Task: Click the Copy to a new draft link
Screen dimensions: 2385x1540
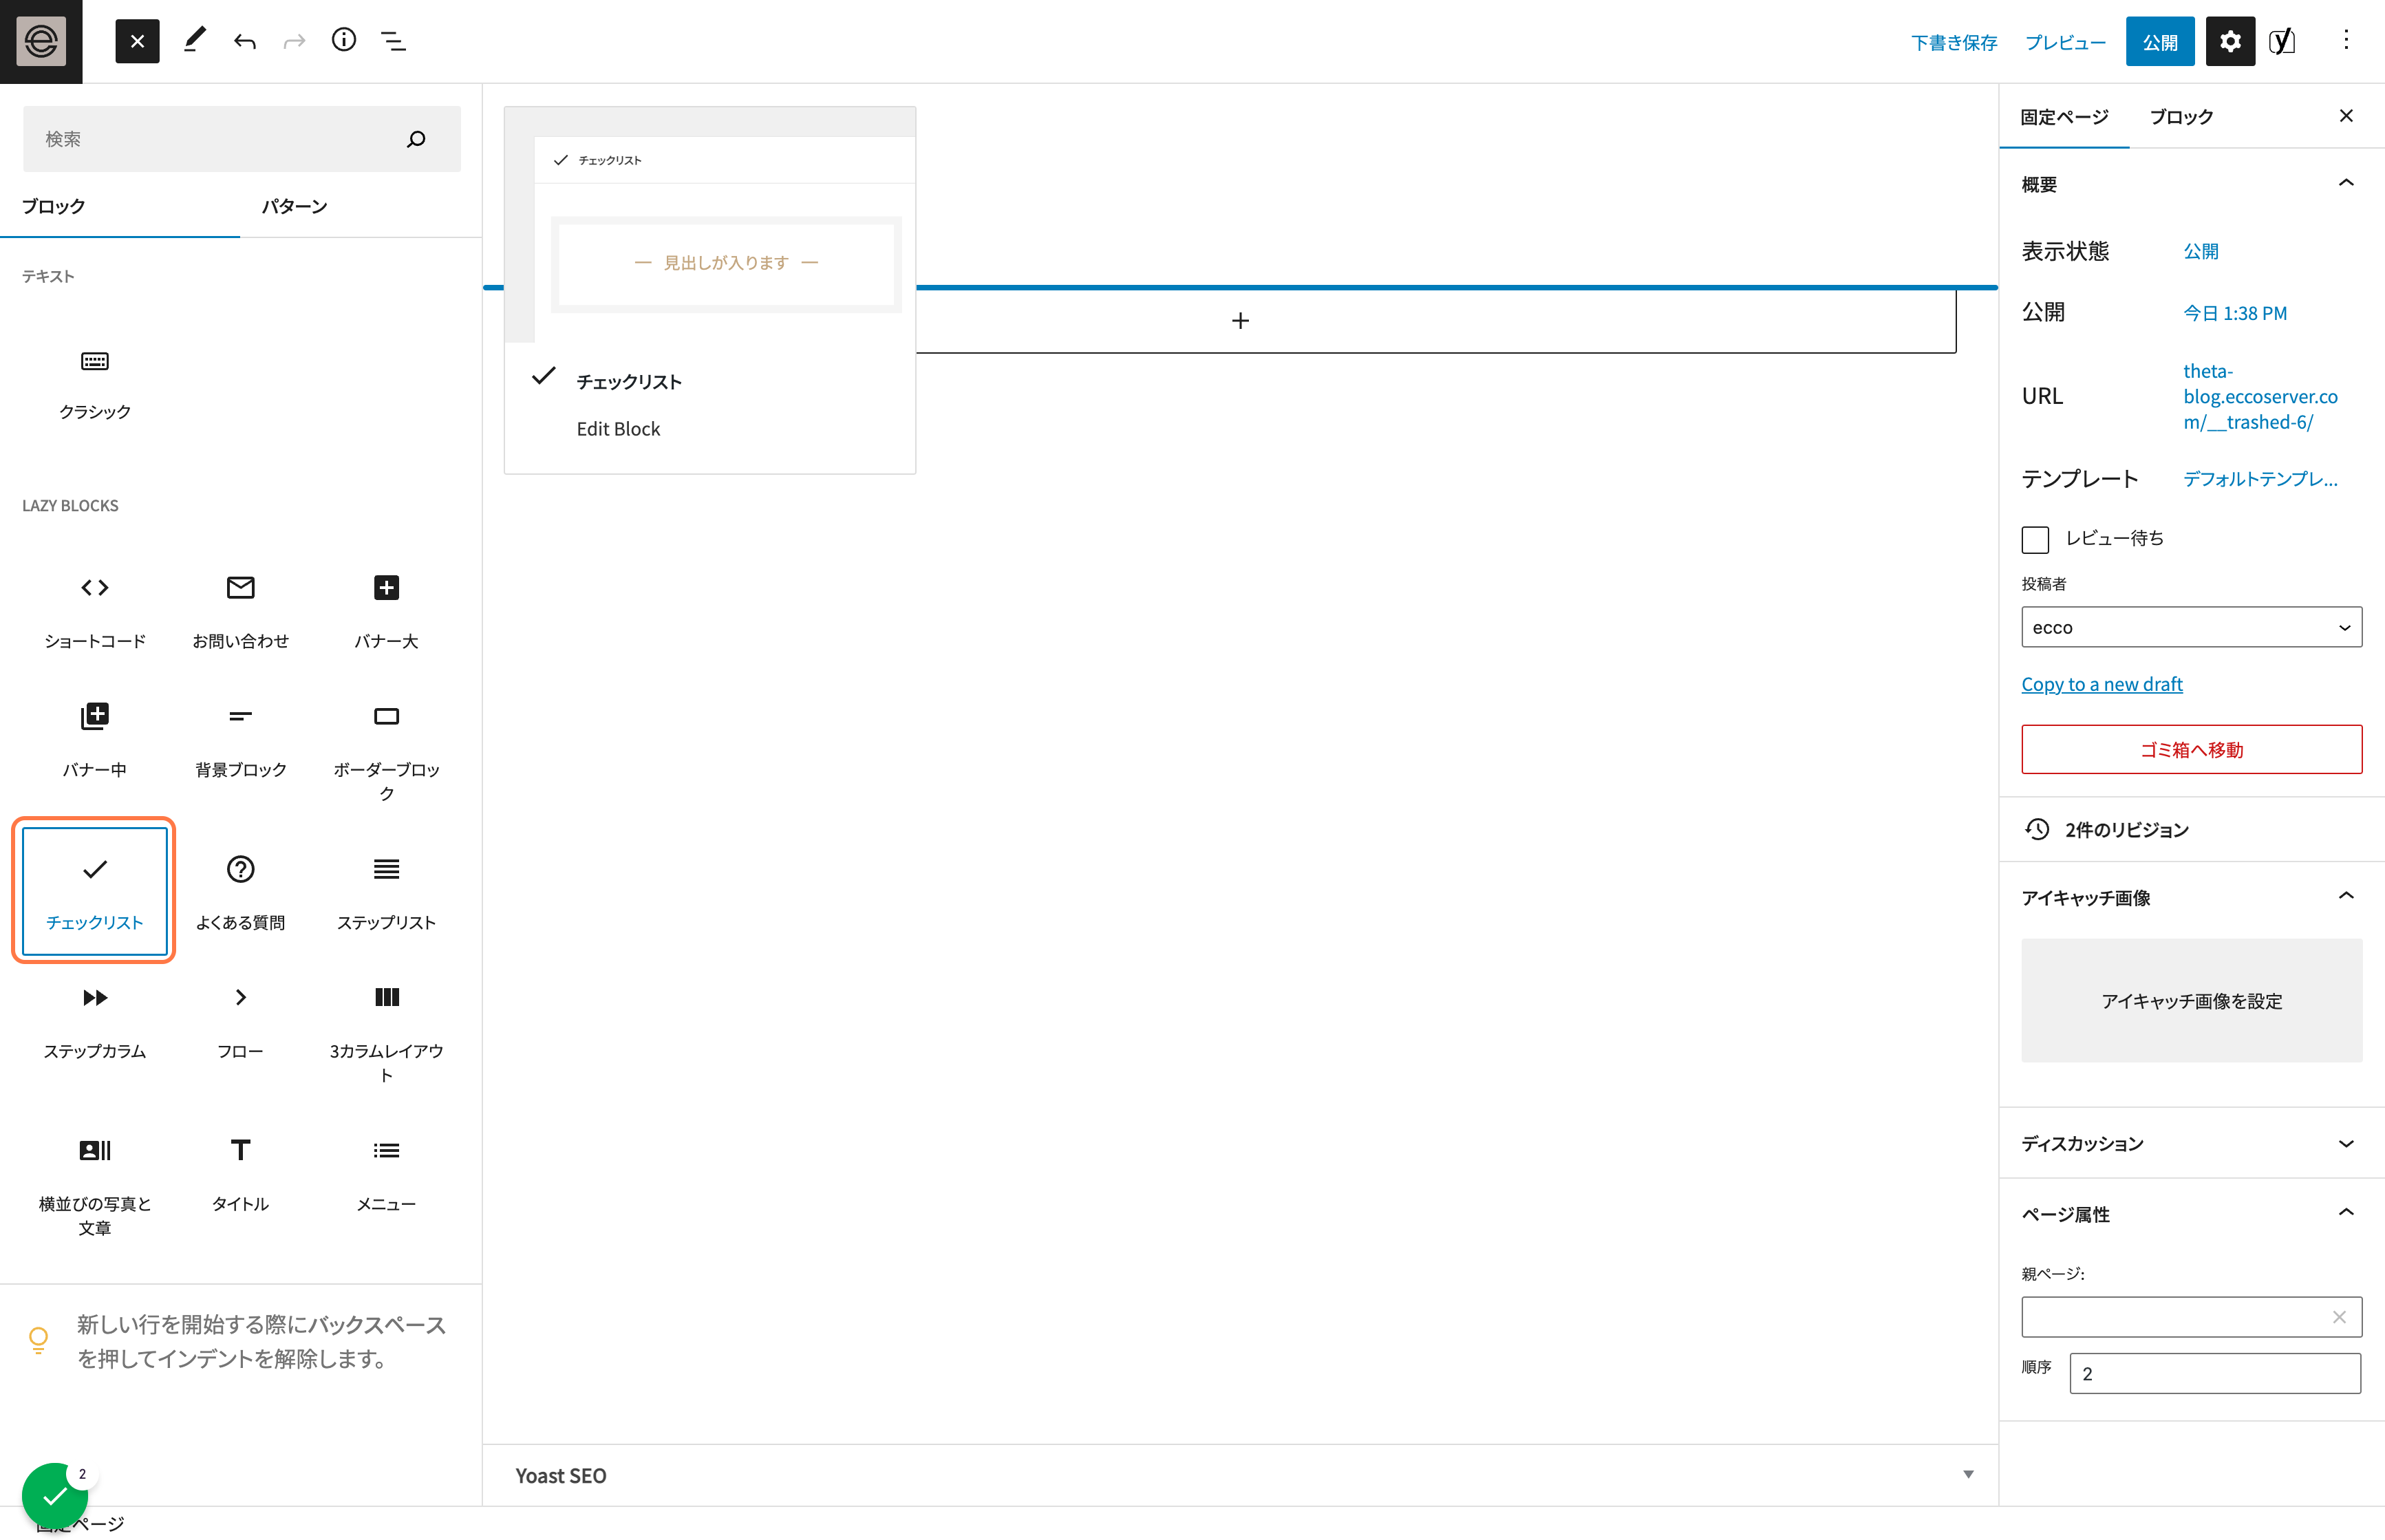Action: click(2101, 684)
